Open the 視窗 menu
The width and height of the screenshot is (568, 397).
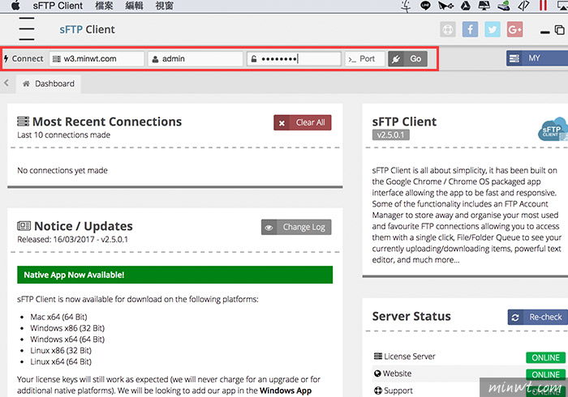(165, 6)
